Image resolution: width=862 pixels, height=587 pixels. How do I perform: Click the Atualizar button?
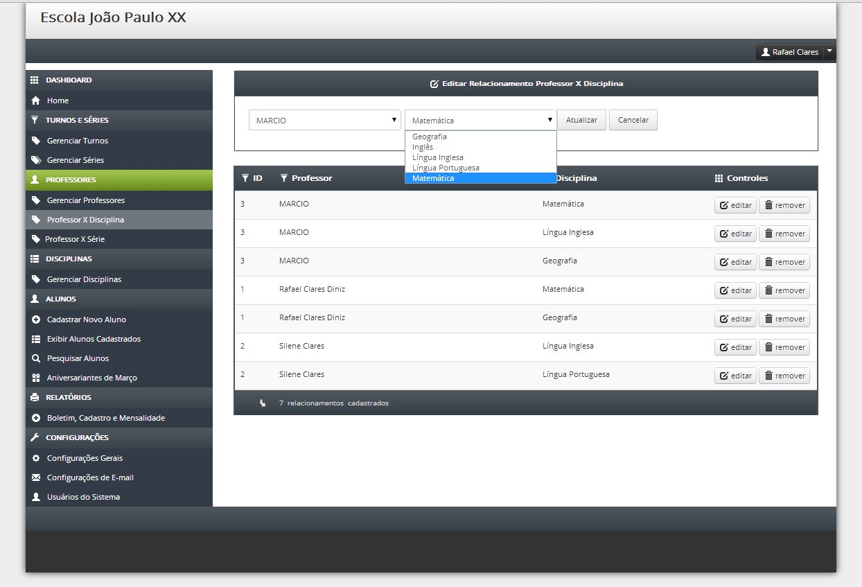(582, 120)
